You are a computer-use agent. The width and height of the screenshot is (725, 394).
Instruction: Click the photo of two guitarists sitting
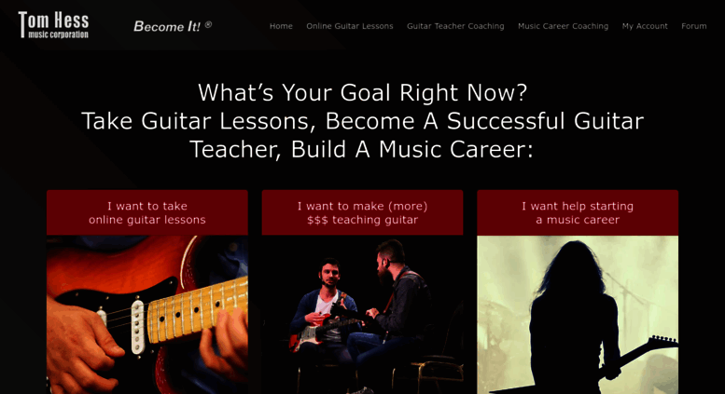coord(362,315)
